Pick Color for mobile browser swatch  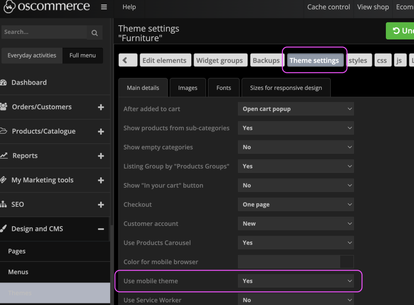tap(347, 262)
